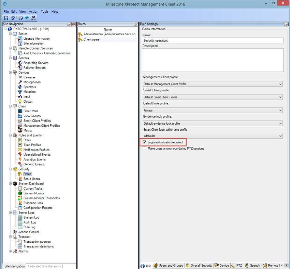
Task: Select Failover Servers tree item
Action: (x=34, y=67)
